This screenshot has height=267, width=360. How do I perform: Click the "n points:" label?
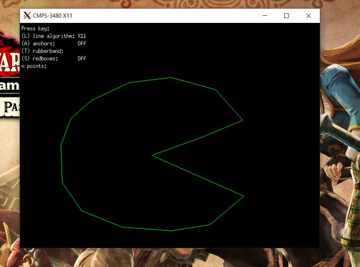(34, 66)
